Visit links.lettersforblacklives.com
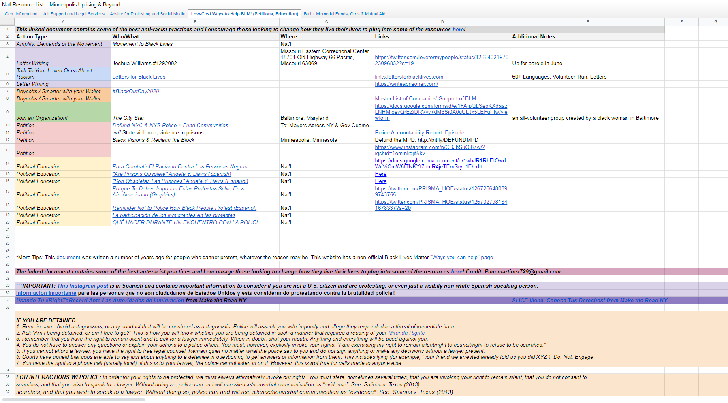 [x=409, y=77]
